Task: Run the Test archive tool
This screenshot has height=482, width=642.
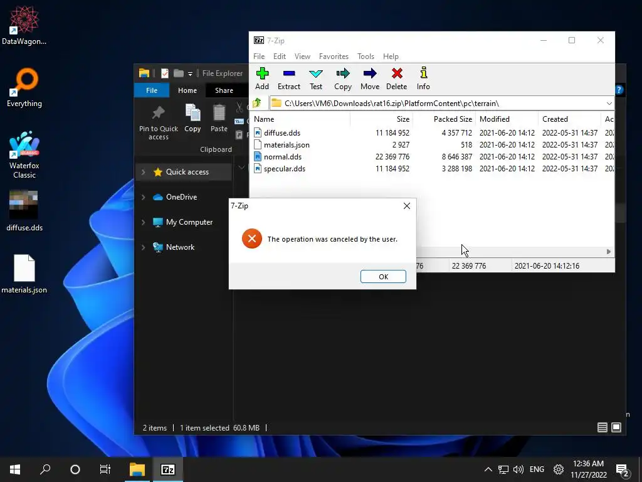Action: coord(316,78)
